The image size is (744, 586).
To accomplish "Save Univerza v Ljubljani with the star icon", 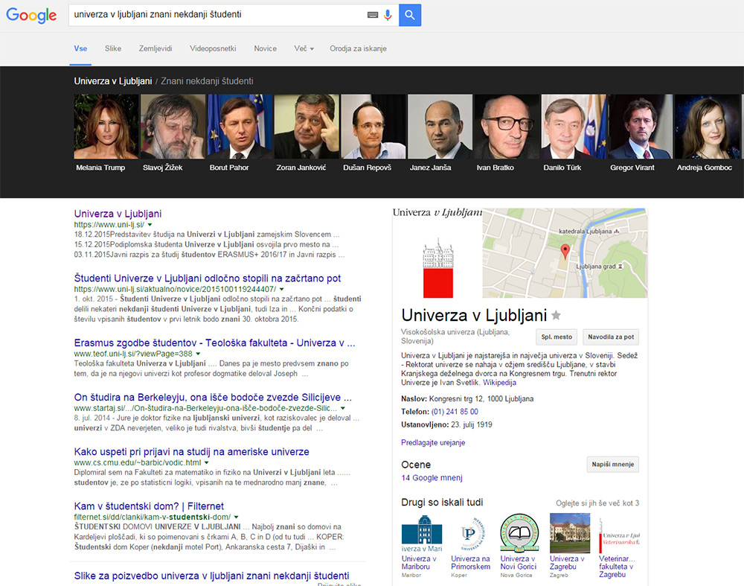I will (x=556, y=315).
